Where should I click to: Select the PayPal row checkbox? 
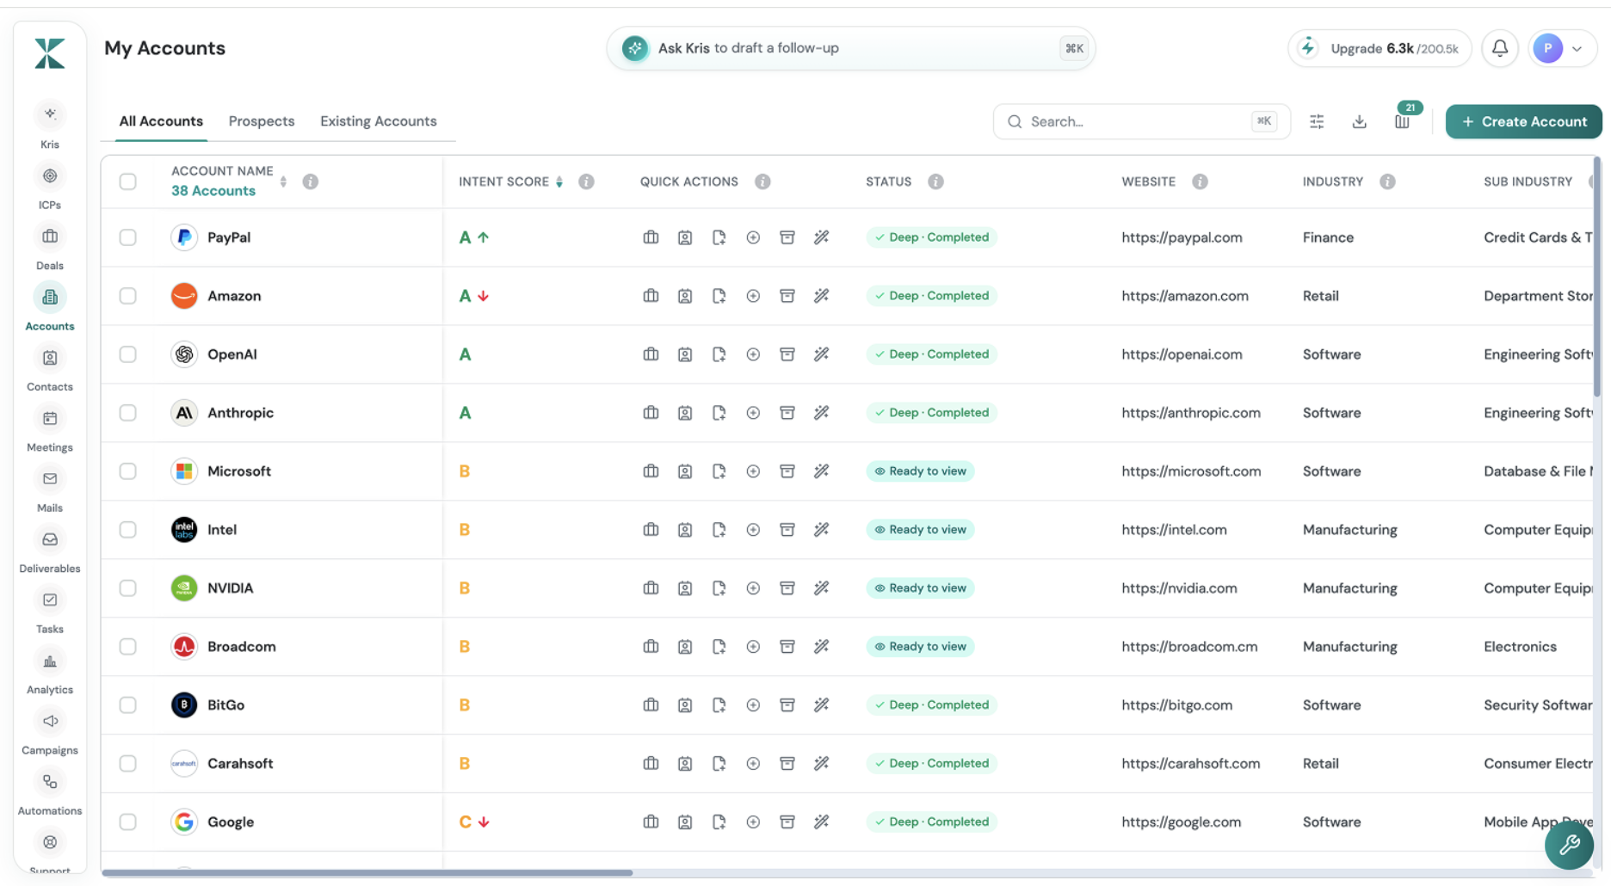[x=128, y=237]
